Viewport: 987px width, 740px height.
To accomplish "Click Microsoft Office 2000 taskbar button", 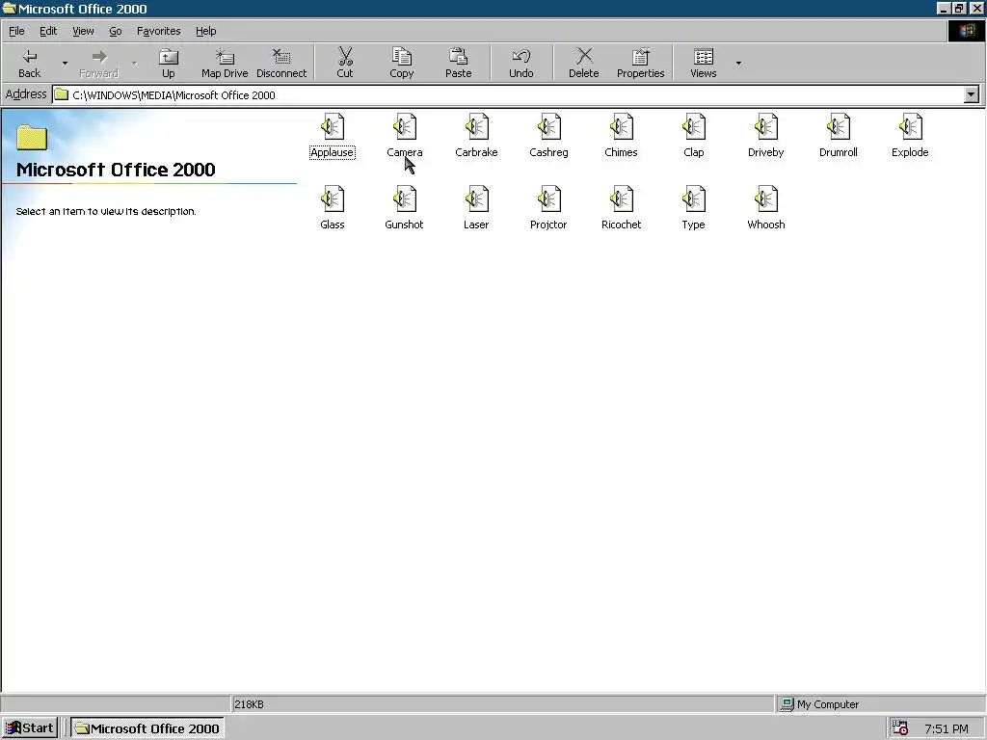I will point(147,728).
